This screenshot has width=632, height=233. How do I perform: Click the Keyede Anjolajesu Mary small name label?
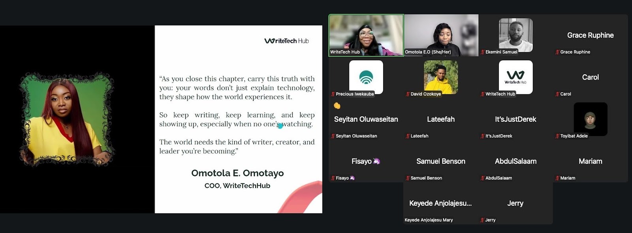429,220
